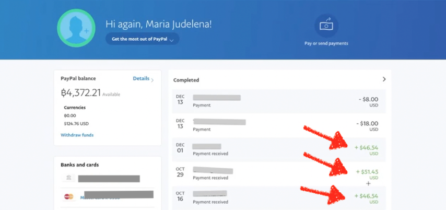Screen dimensions: 446x210
Task: Open the Dec 01 payment received row
Action: pos(279,150)
